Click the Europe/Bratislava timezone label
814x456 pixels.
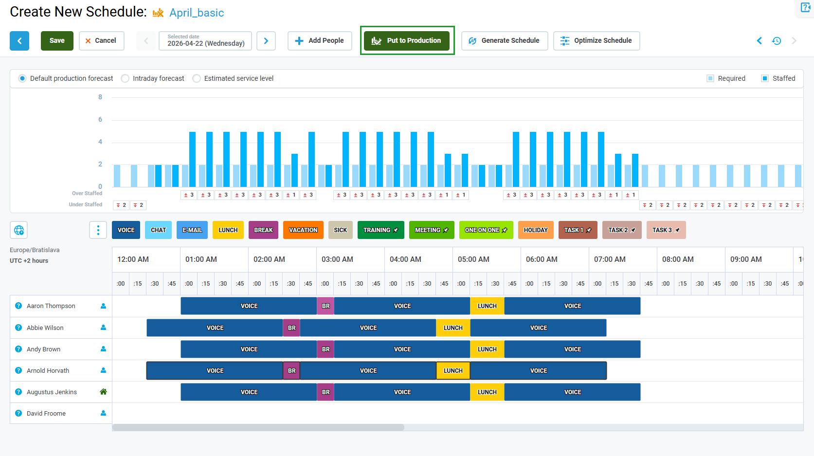pos(35,250)
